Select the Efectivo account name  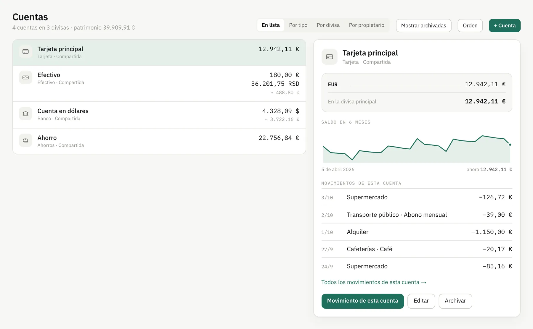tap(49, 75)
